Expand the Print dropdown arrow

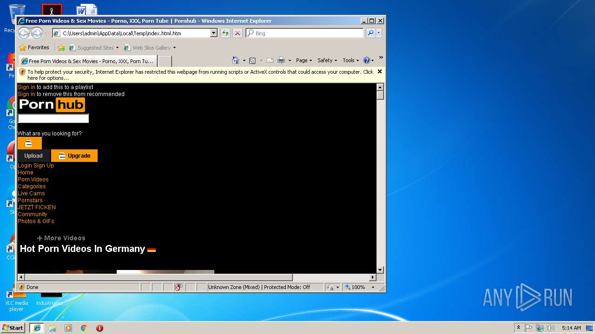290,60
